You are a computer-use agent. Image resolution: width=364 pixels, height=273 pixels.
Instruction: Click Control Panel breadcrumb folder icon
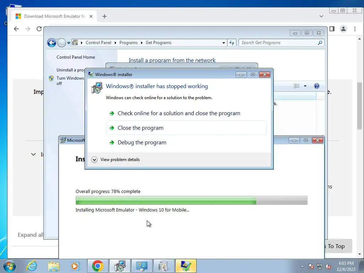(x=75, y=43)
